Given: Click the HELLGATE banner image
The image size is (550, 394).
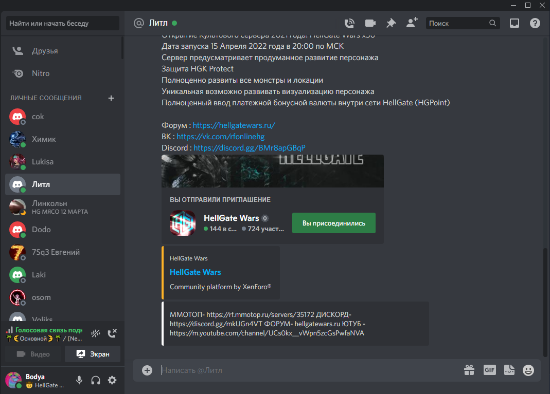Looking at the screenshot, I should pos(273,171).
